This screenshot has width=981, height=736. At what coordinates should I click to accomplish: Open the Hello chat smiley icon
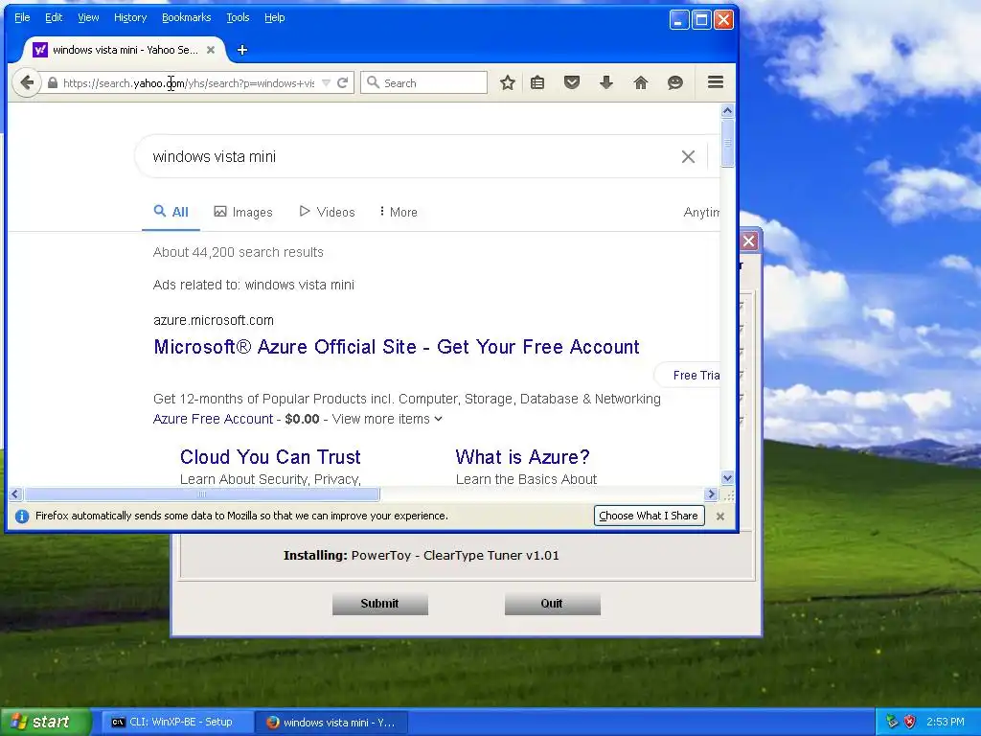(675, 82)
